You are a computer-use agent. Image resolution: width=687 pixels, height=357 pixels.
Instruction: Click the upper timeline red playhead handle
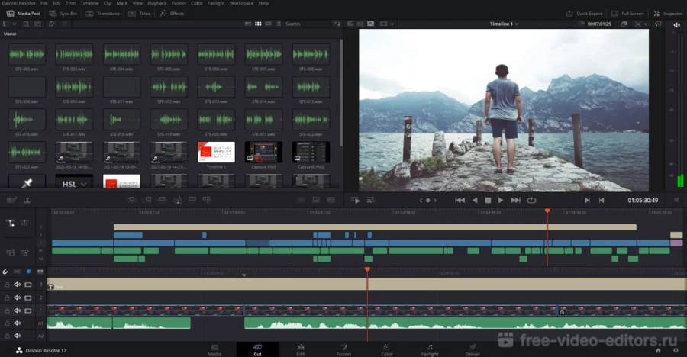[x=547, y=211]
